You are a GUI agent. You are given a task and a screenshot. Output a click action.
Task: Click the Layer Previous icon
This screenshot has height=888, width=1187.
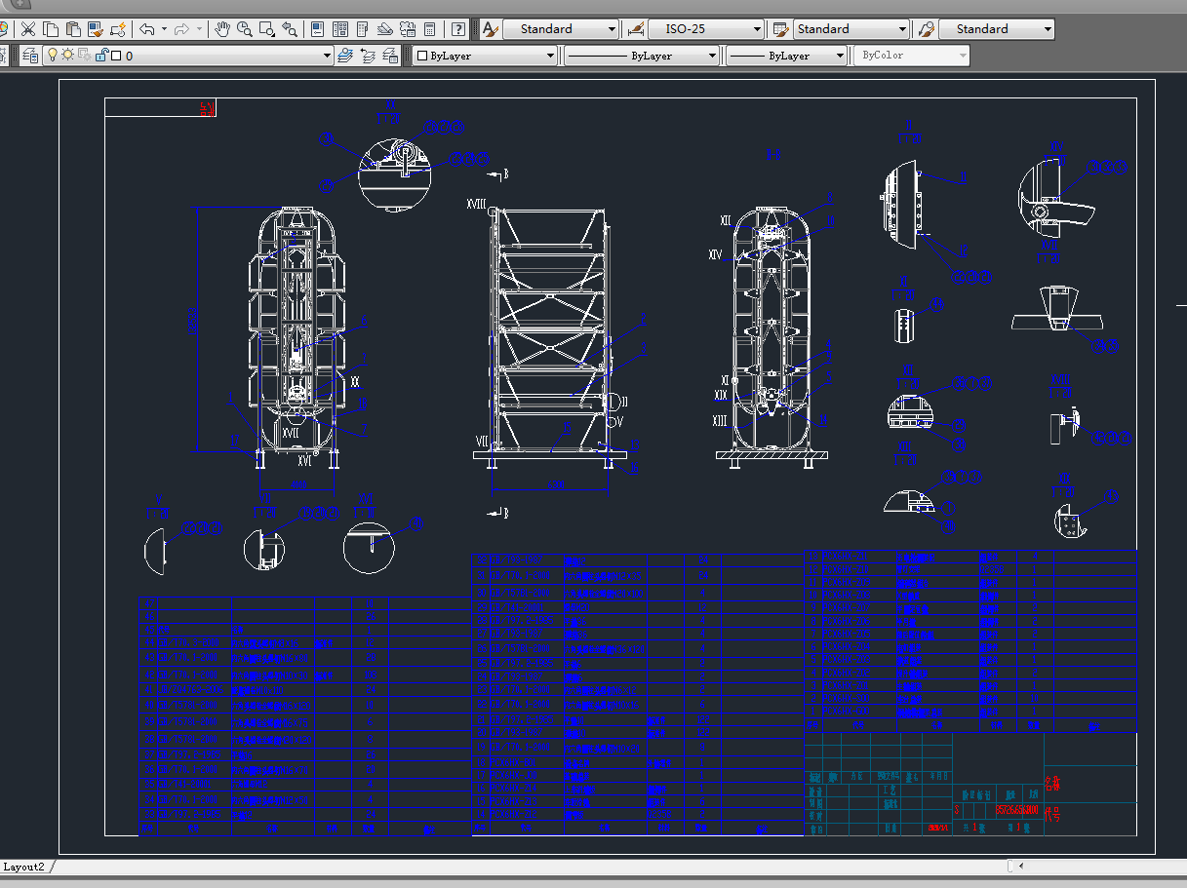(368, 56)
